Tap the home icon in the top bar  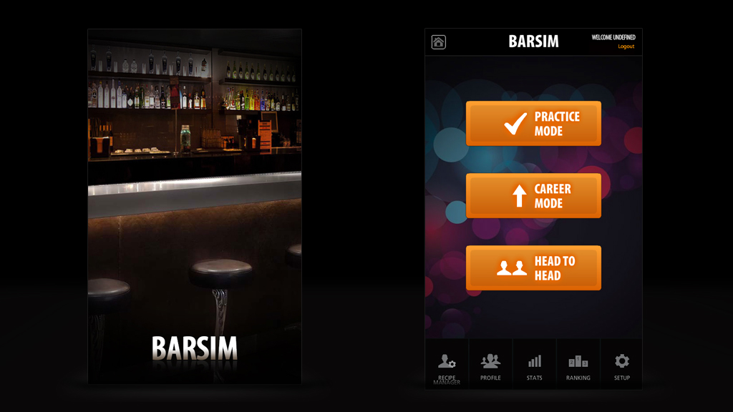click(x=439, y=41)
